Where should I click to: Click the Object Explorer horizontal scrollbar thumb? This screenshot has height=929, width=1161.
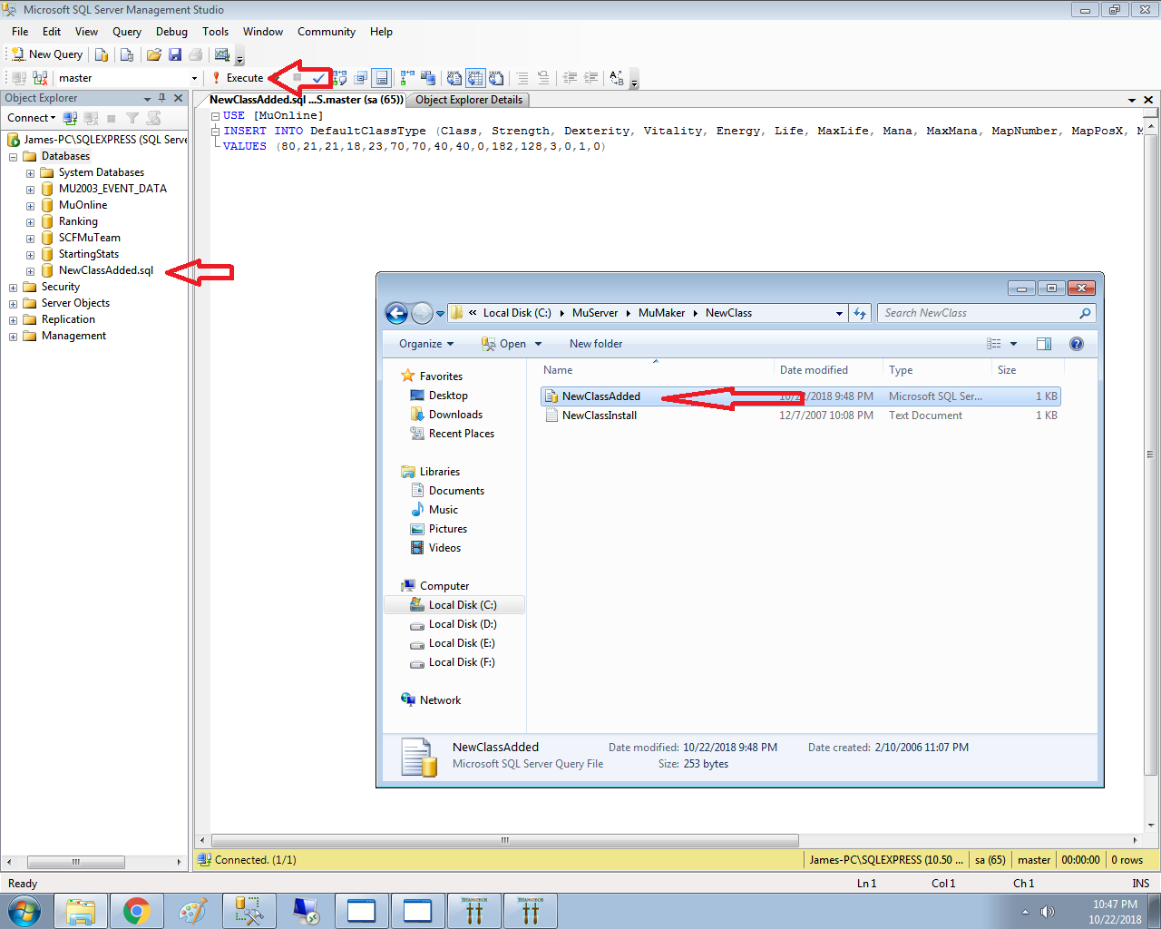76,862
